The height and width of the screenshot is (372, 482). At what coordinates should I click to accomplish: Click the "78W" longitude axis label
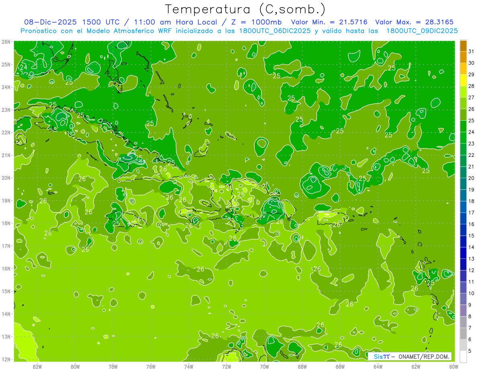coord(113,366)
